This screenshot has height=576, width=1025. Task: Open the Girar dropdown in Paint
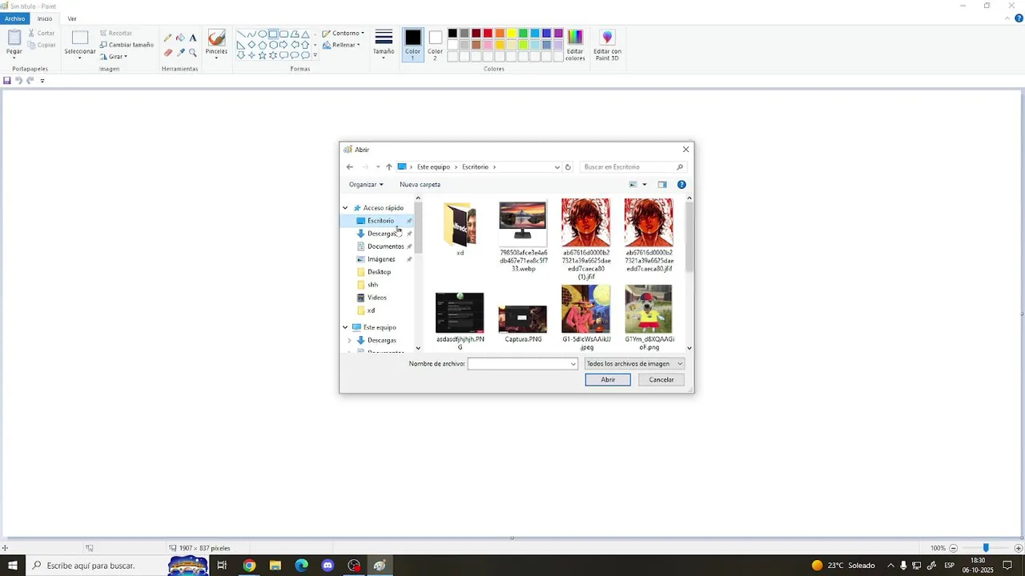point(114,57)
